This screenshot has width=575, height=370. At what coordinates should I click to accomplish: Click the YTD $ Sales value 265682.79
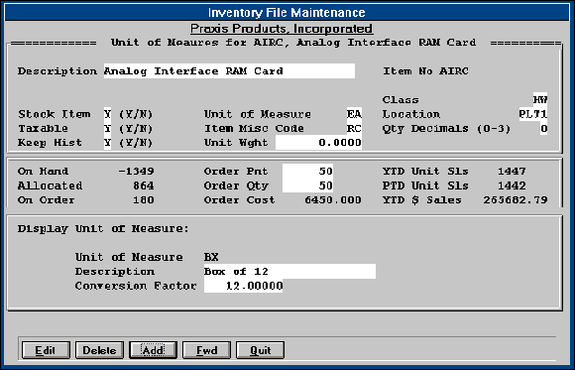coord(516,199)
